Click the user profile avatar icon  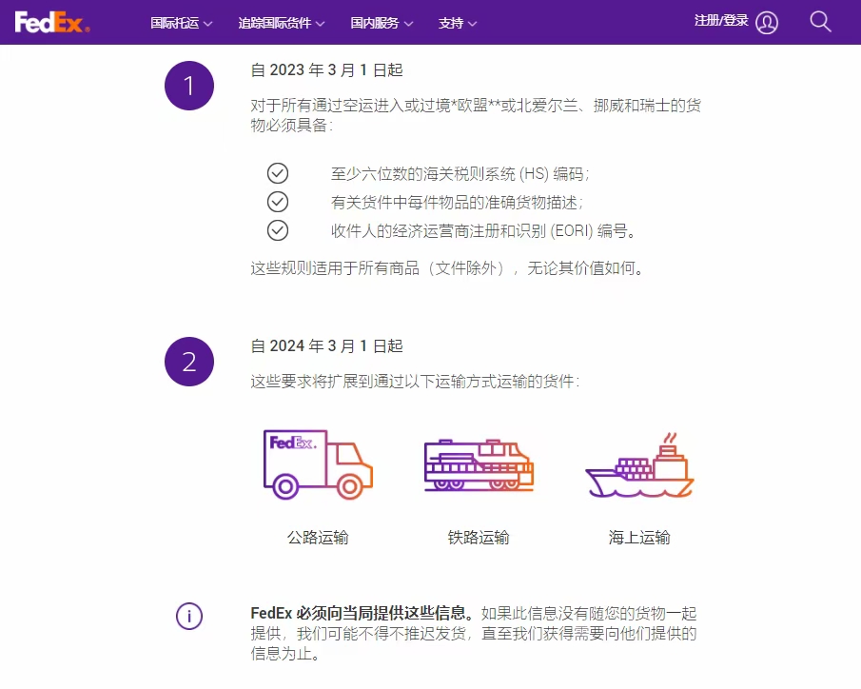(x=767, y=23)
